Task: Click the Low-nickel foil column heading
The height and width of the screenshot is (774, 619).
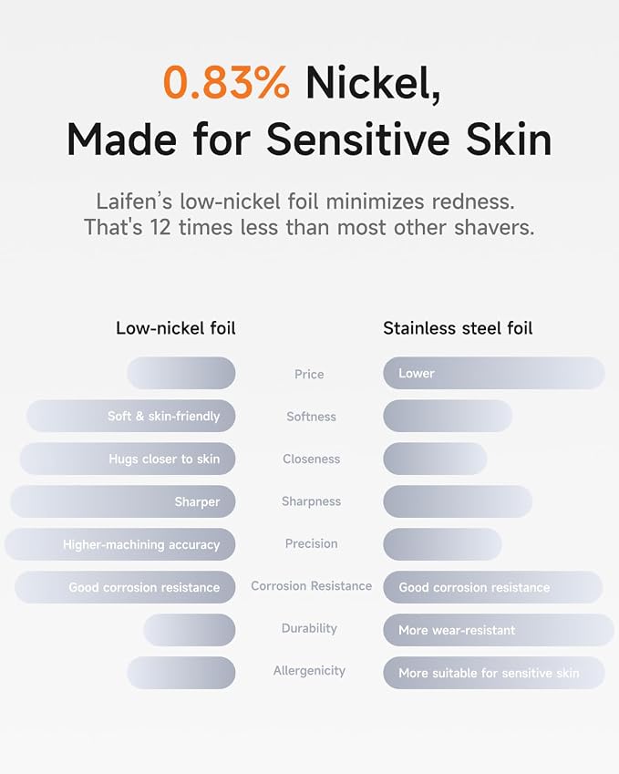Action: coord(175,328)
